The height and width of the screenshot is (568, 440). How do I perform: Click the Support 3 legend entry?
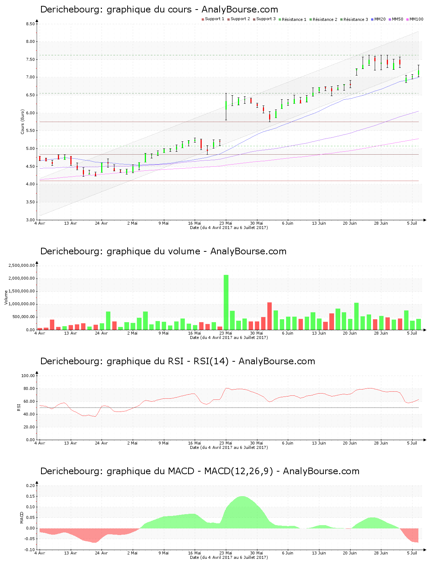264,19
